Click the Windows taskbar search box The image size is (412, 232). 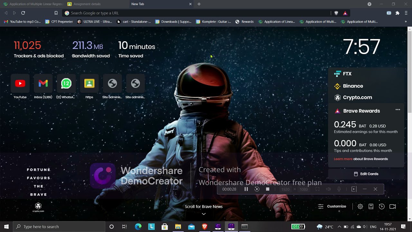pos(59,227)
